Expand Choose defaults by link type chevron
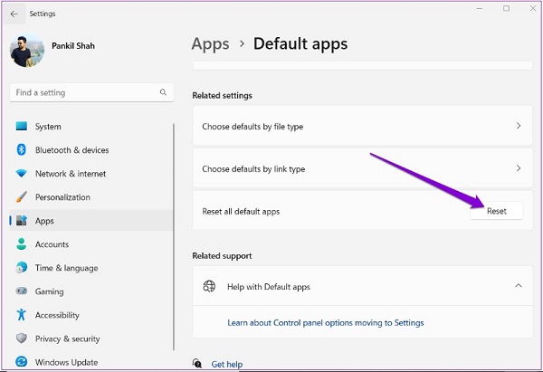 coord(519,168)
